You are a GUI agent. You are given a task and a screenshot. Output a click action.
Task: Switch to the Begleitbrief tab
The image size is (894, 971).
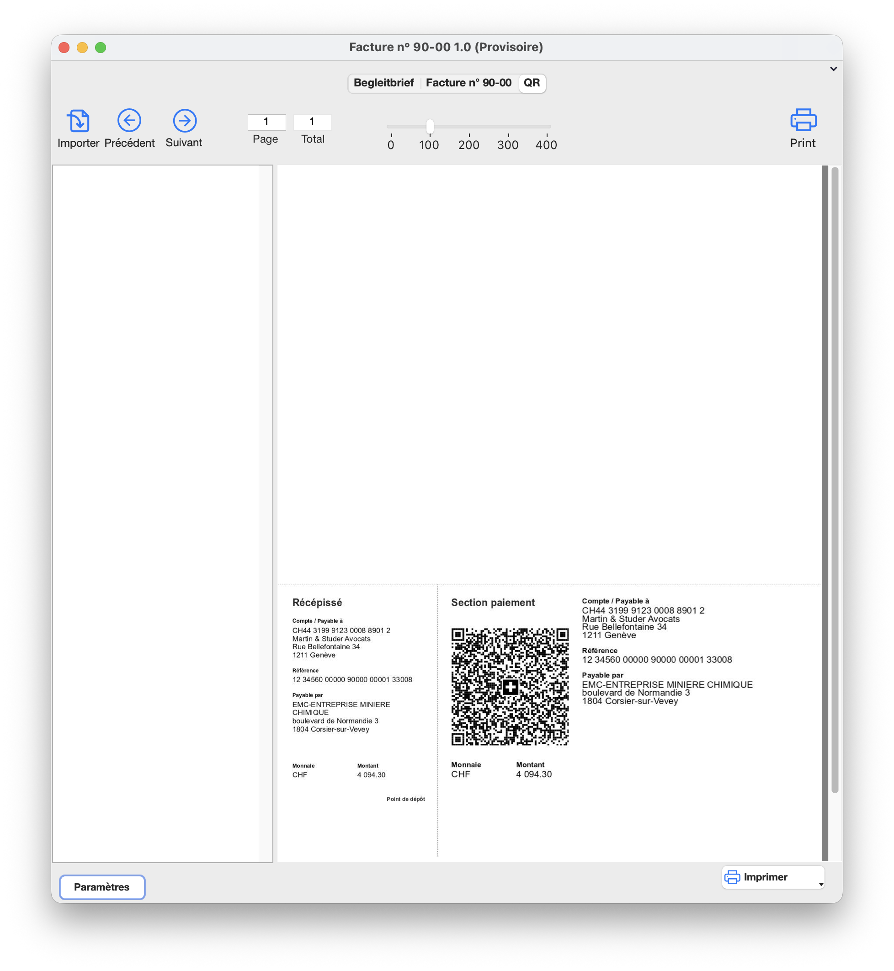383,83
